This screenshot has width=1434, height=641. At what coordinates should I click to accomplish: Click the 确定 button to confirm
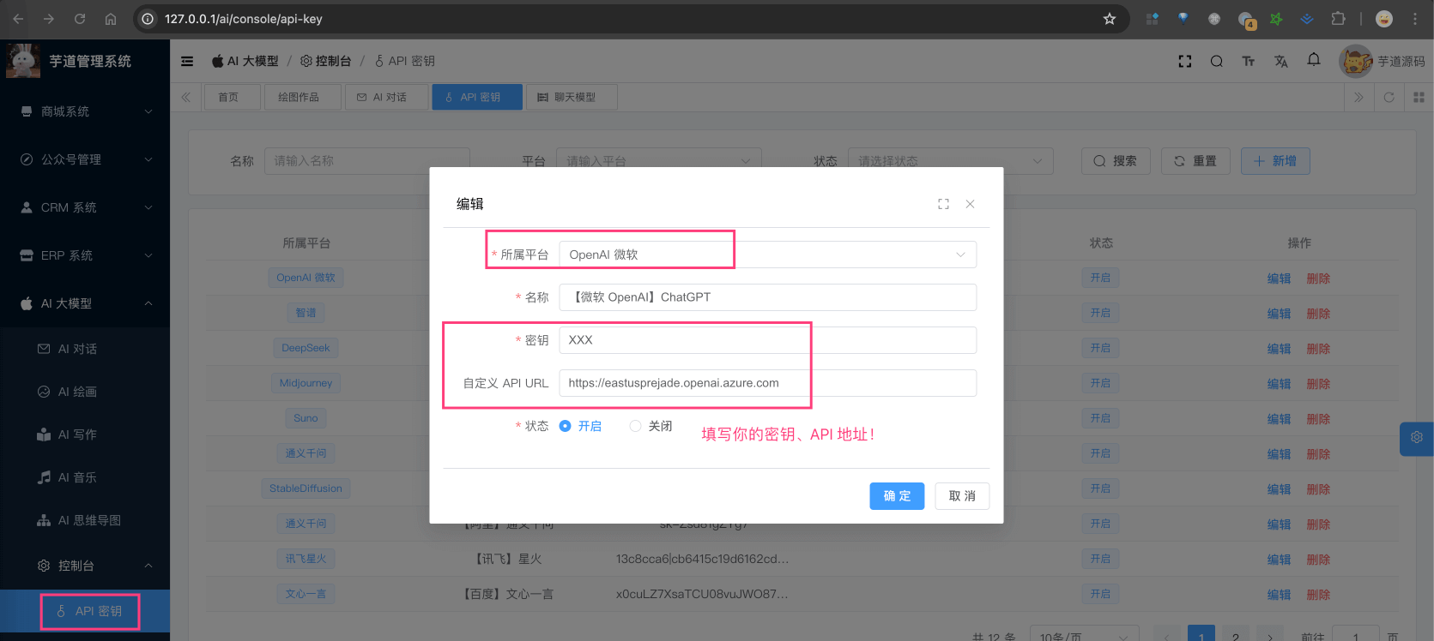pyautogui.click(x=897, y=496)
